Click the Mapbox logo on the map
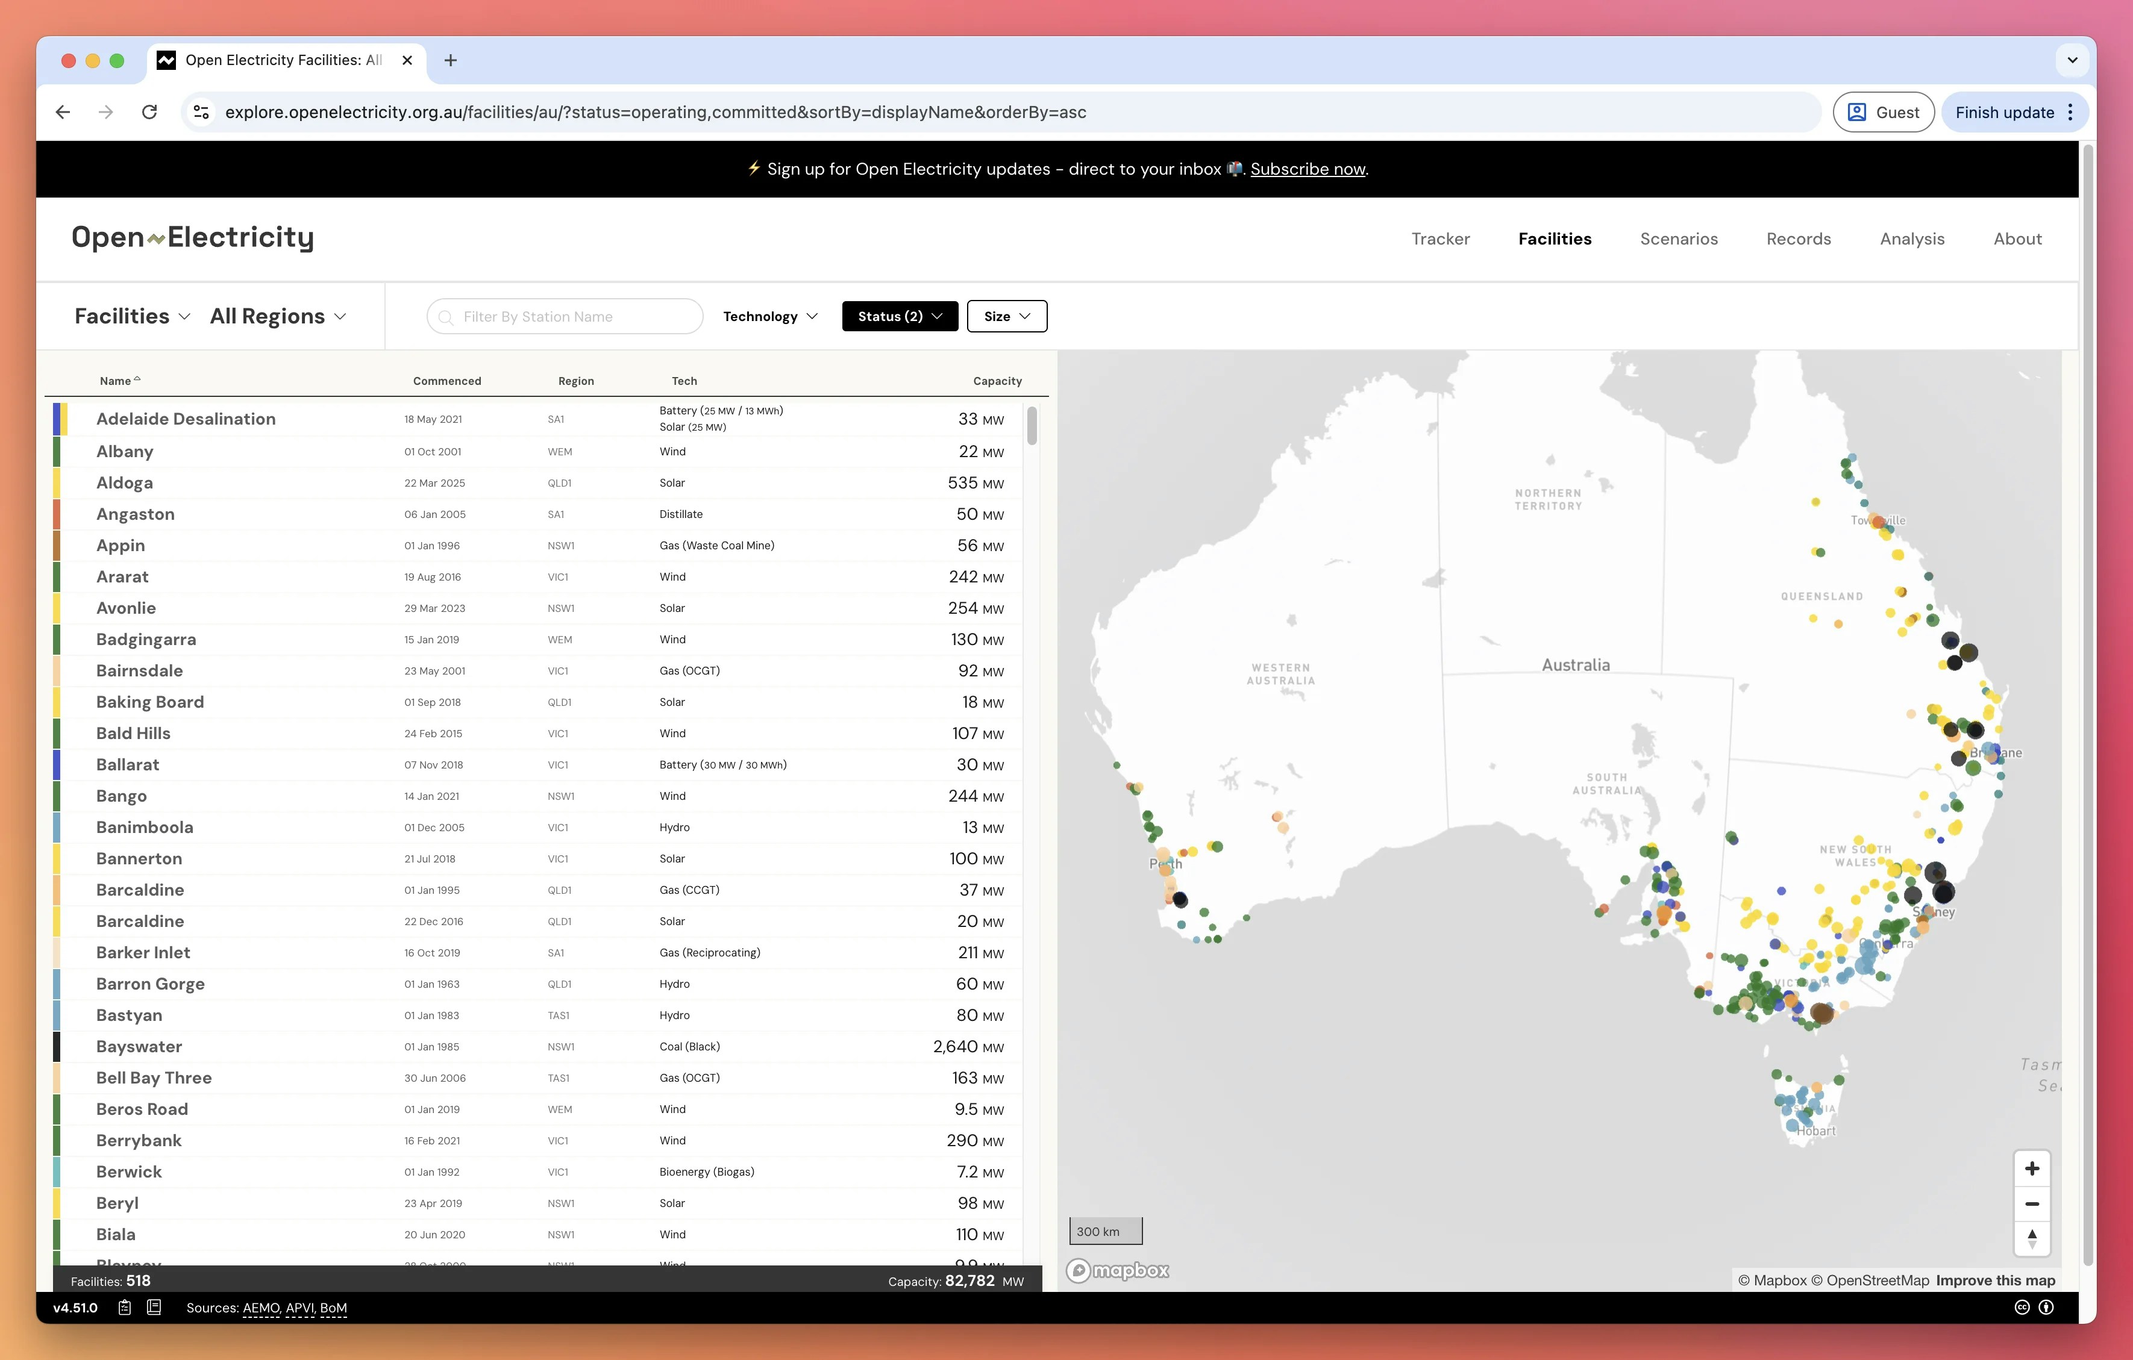 (x=1117, y=1270)
